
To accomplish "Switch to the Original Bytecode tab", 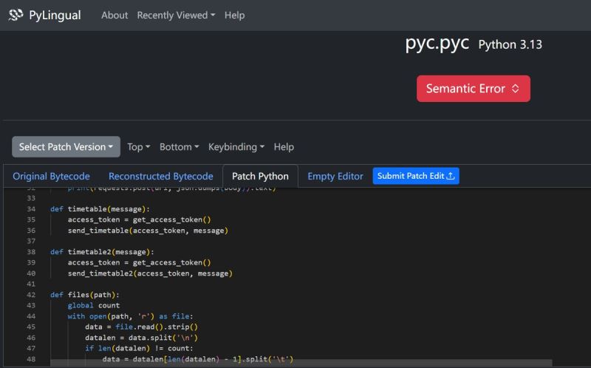I will (x=51, y=176).
